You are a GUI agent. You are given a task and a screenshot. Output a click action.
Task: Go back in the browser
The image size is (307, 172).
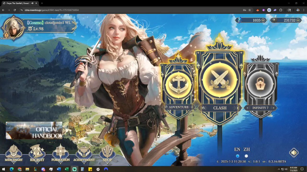click(3, 10)
